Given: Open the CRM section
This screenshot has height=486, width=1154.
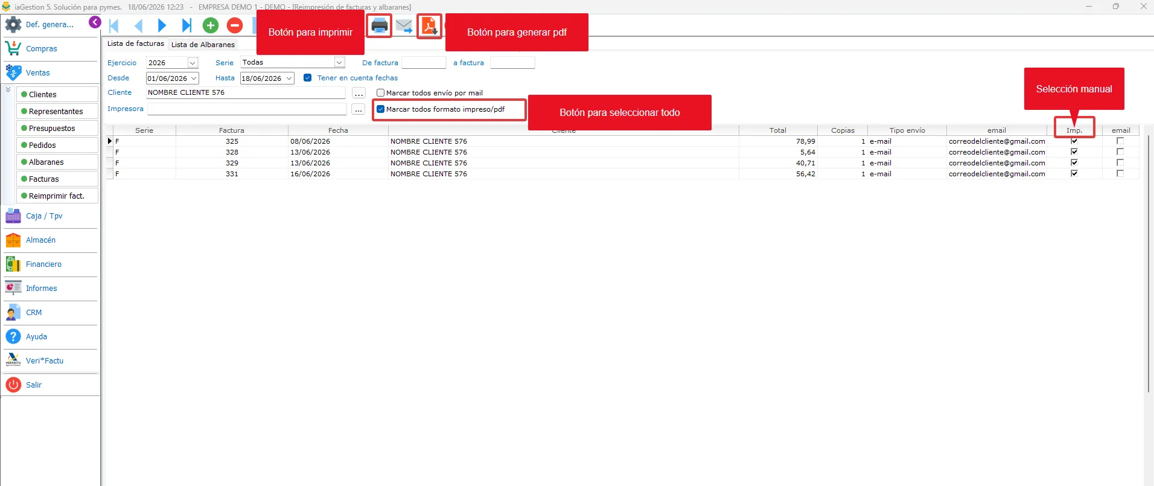Looking at the screenshot, I should pos(34,312).
